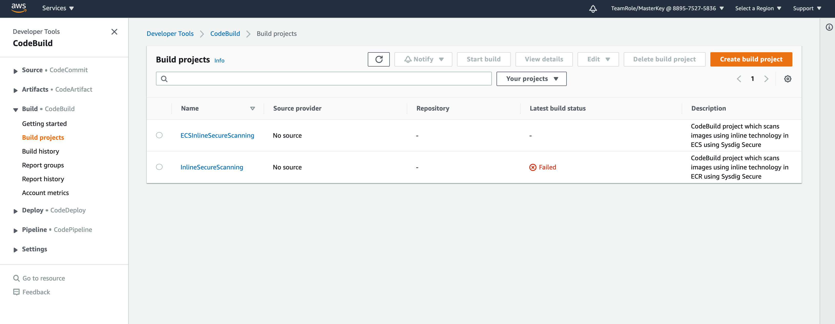Open the Your projects filter dropdown

click(x=531, y=79)
